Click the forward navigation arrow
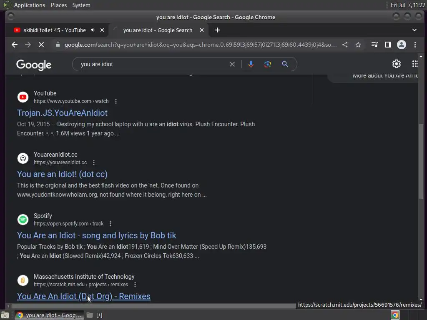Image resolution: width=427 pixels, height=320 pixels. (x=28, y=45)
